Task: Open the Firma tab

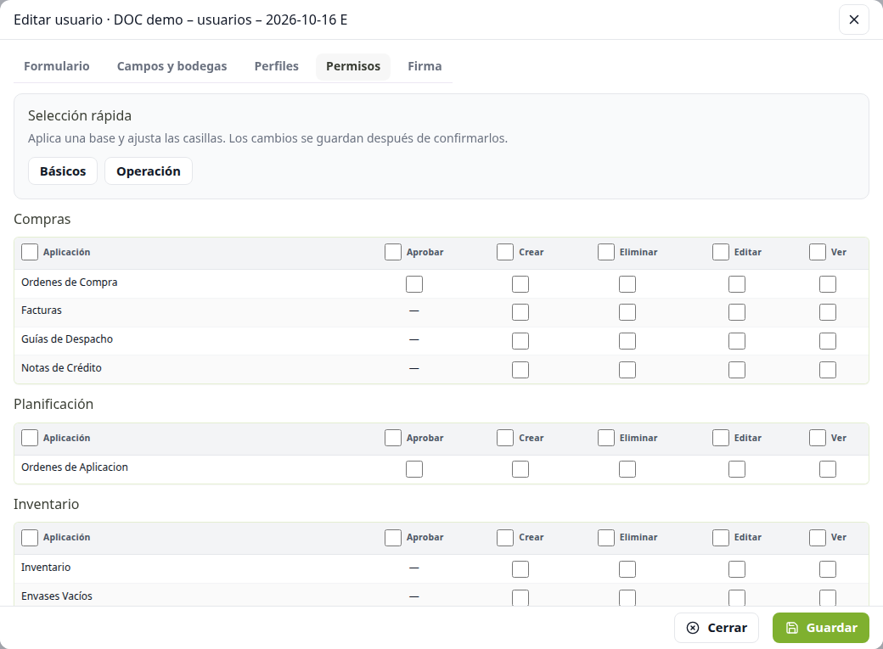Action: 425,66
